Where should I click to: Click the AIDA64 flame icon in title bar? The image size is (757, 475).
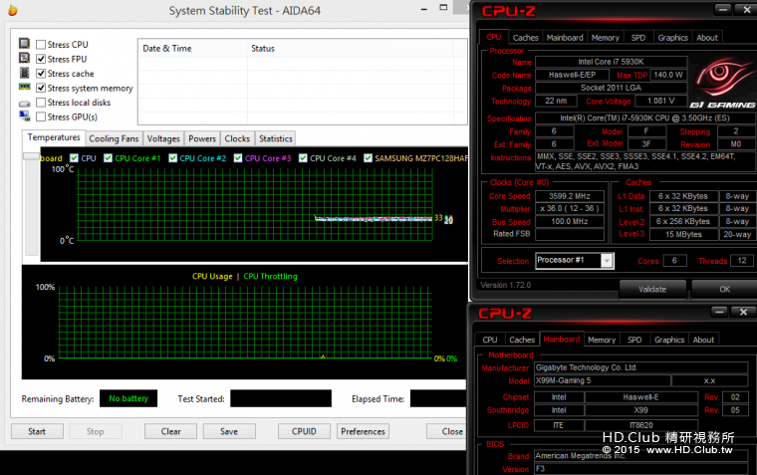[13, 10]
